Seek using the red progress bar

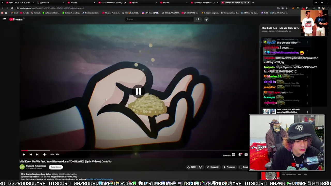tap(134, 150)
